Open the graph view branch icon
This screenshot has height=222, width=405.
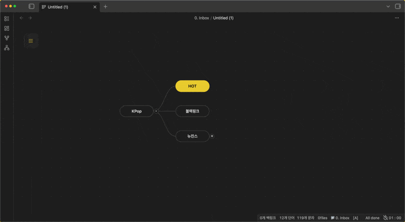pos(7,38)
